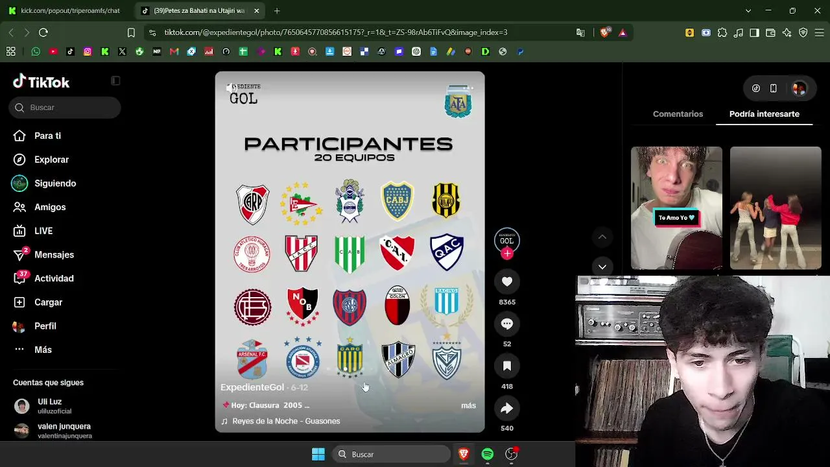Viewport: 830px width, 467px height.
Task: Open the X (Twitter) bookmark
Action: [x=122, y=51]
